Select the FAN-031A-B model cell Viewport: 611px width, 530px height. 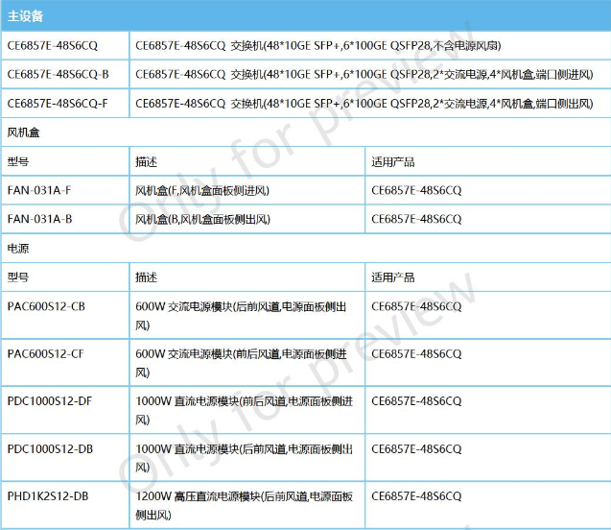pos(39,219)
